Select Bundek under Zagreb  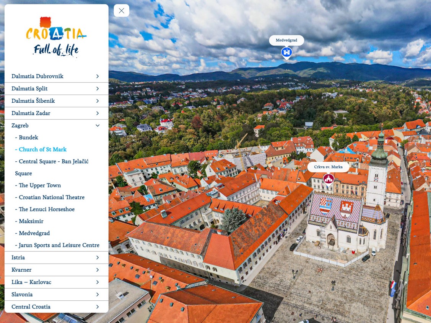27,138
